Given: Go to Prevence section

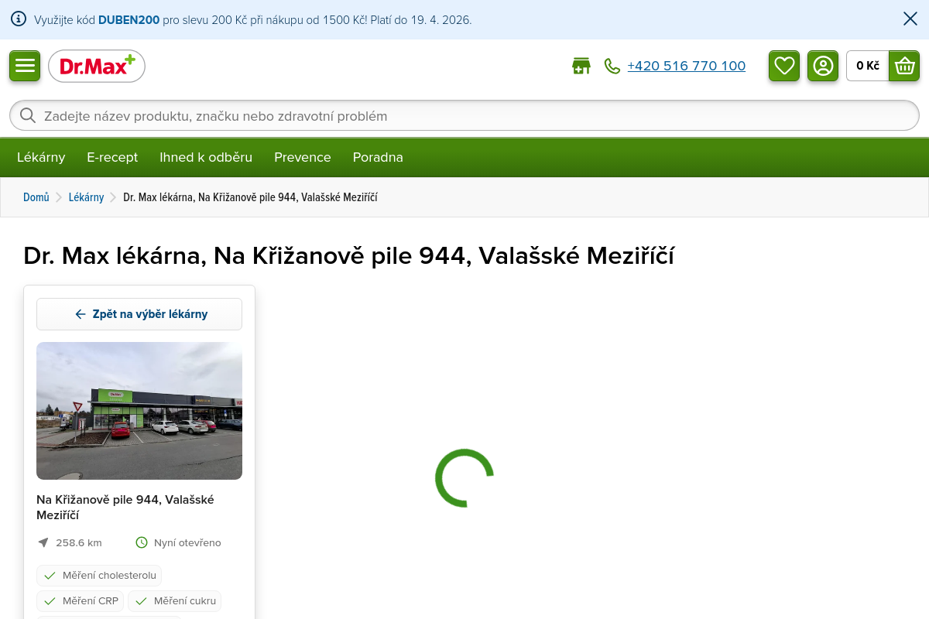Looking at the screenshot, I should pos(302,158).
